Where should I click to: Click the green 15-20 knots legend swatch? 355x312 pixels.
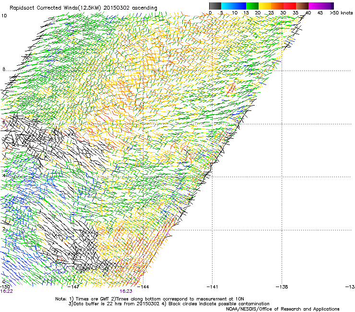point(252,6)
